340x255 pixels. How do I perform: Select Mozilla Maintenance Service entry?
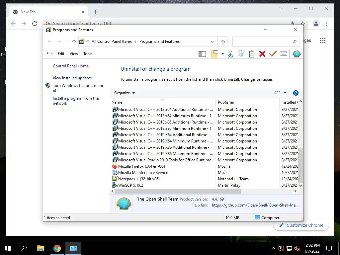205,173
